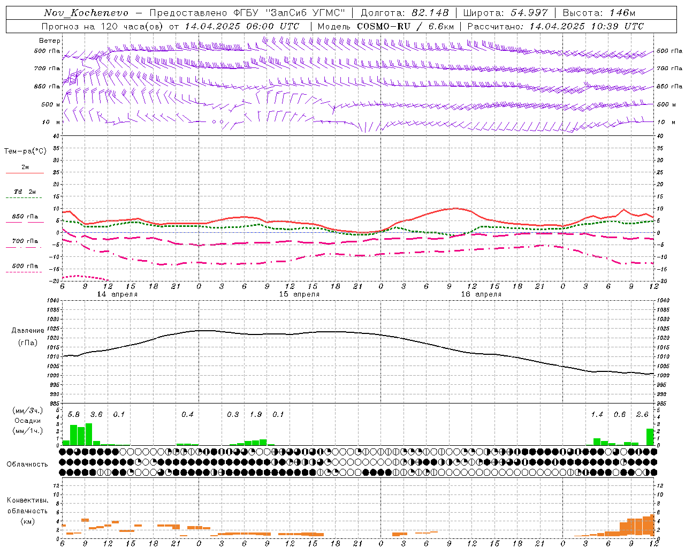The height and width of the screenshot is (548, 685).
Task: Click the 15 апреля date label
Action: [299, 294]
